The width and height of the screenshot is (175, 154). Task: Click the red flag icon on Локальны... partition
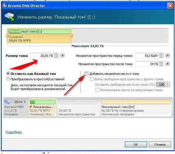point(31,107)
